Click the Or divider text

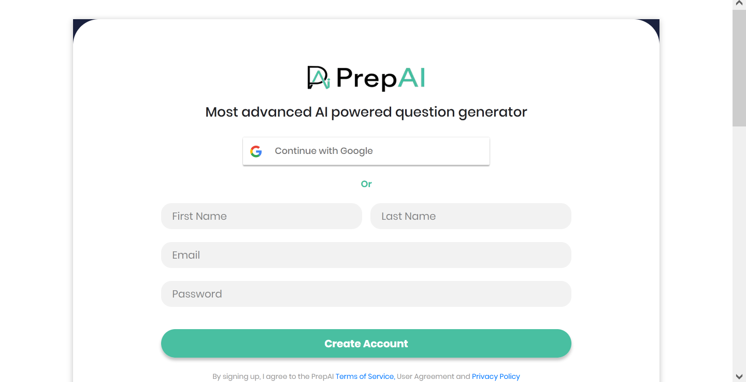[x=366, y=184]
